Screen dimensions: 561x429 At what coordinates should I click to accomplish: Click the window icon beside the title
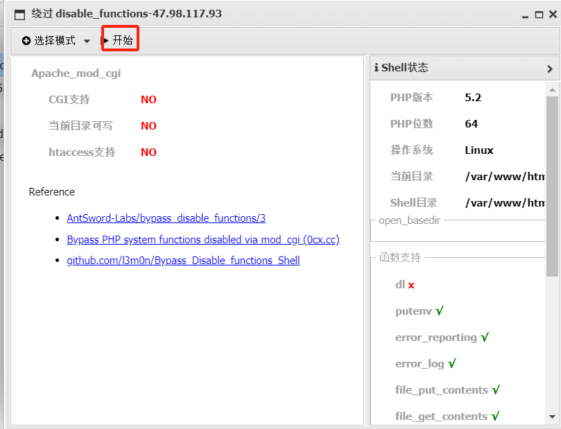[x=19, y=15]
